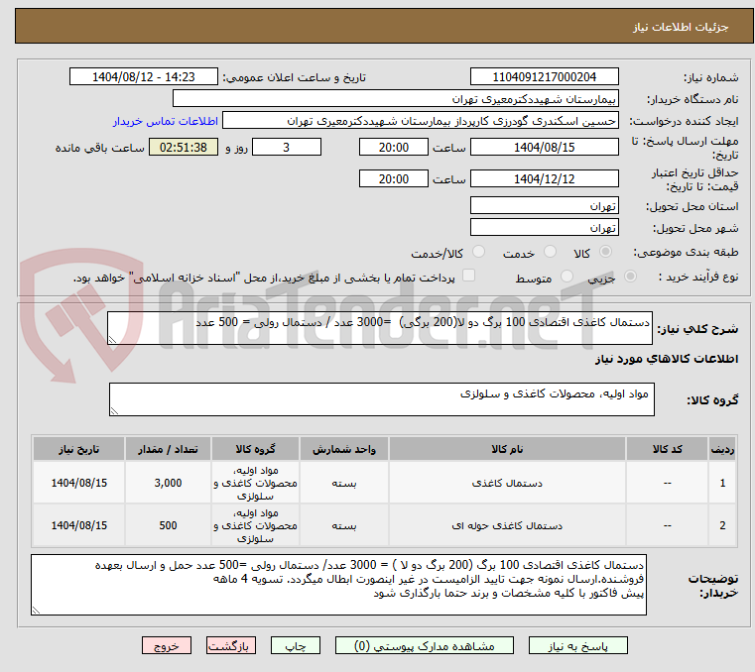
Task: Click response deadline date field 1404/08/15
Action: [544, 147]
